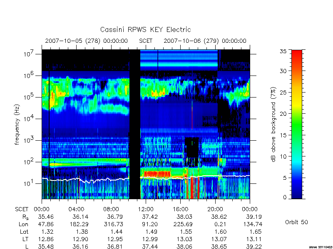Click the LT value '13.11'
The width and height of the screenshot is (333, 249).
[253, 239]
